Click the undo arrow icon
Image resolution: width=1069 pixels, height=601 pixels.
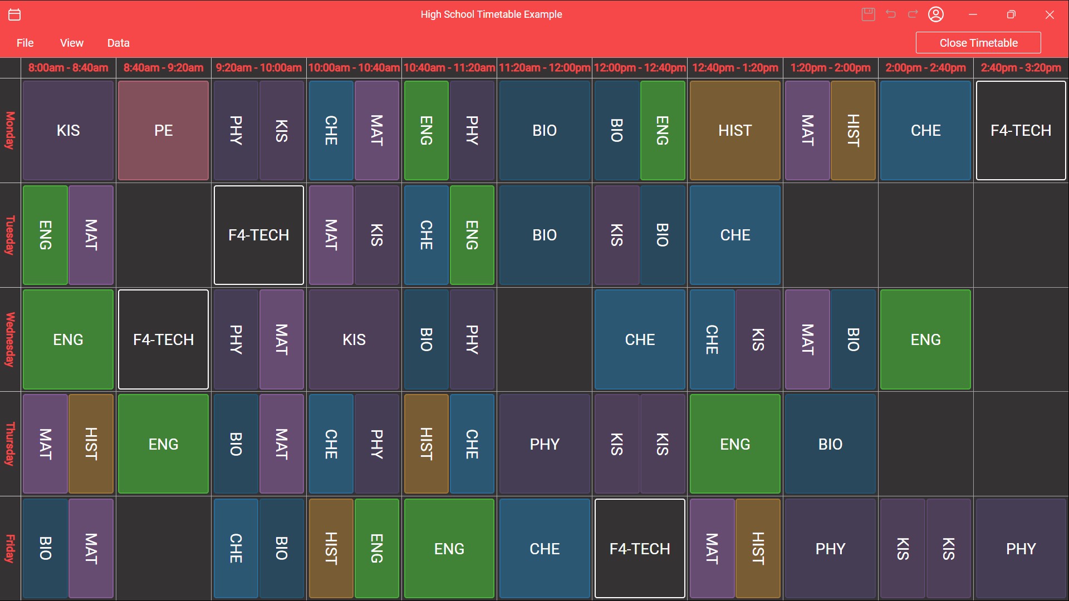click(891, 14)
